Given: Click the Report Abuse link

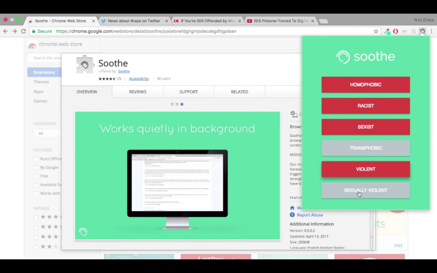Looking at the screenshot, I should click(x=310, y=215).
